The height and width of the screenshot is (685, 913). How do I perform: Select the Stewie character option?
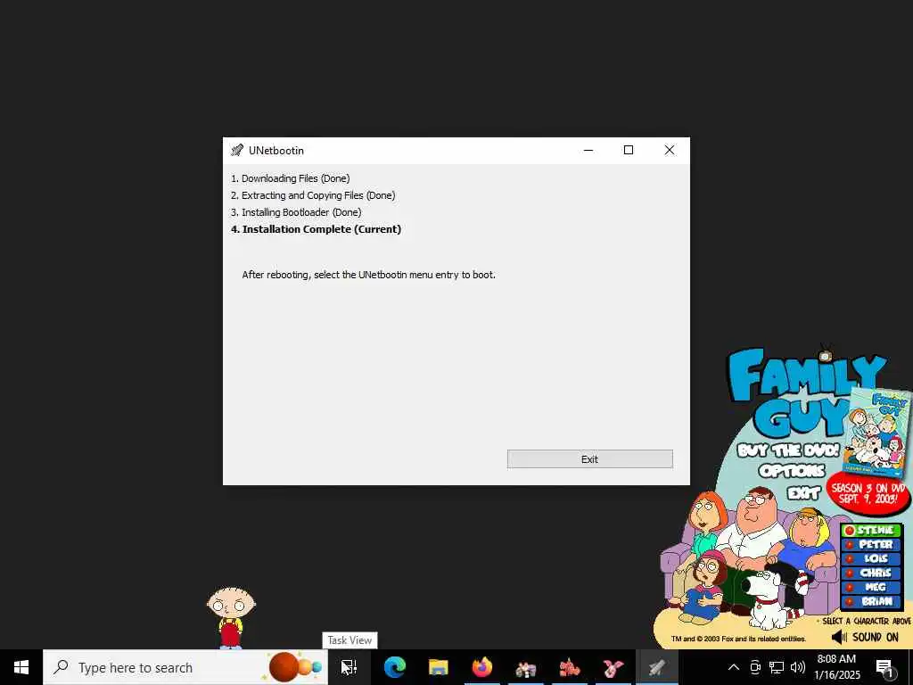(872, 531)
